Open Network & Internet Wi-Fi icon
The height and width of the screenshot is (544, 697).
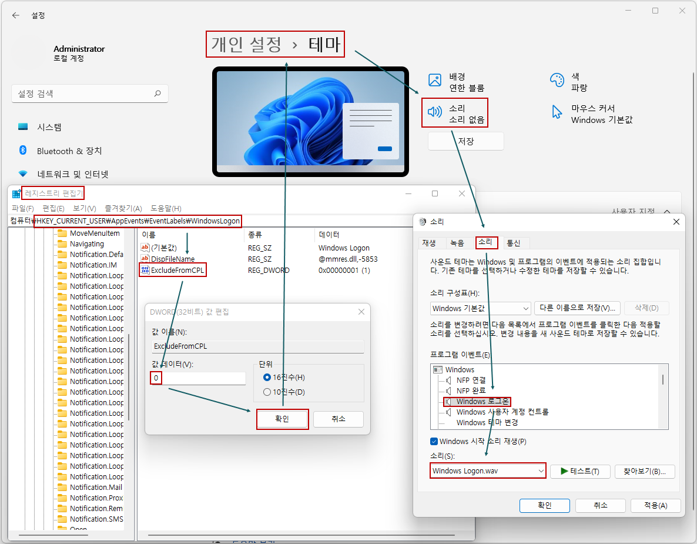click(23, 173)
